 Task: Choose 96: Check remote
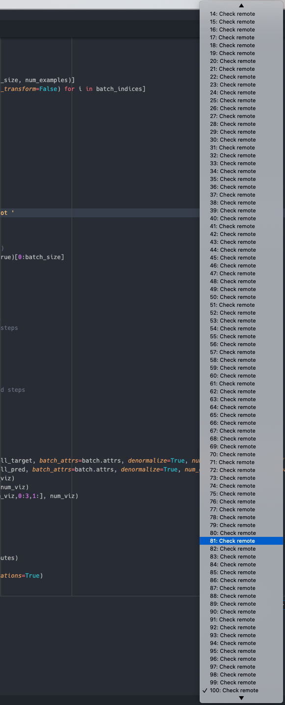click(241, 659)
